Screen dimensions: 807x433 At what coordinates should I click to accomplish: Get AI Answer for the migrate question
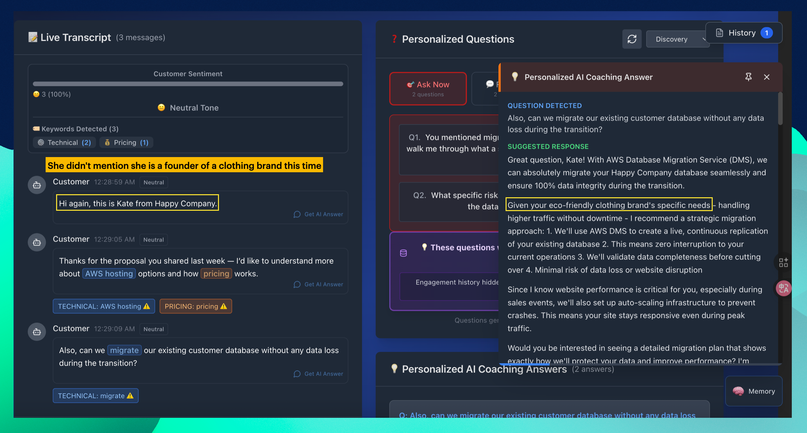tap(318, 374)
